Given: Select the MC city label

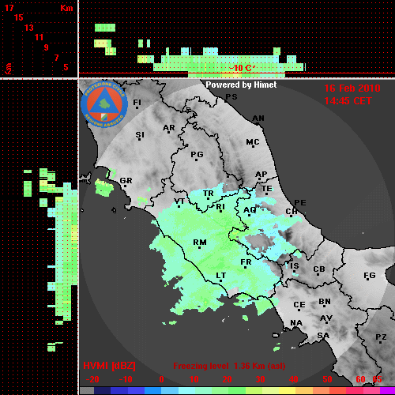Looking at the screenshot, I should tap(253, 142).
